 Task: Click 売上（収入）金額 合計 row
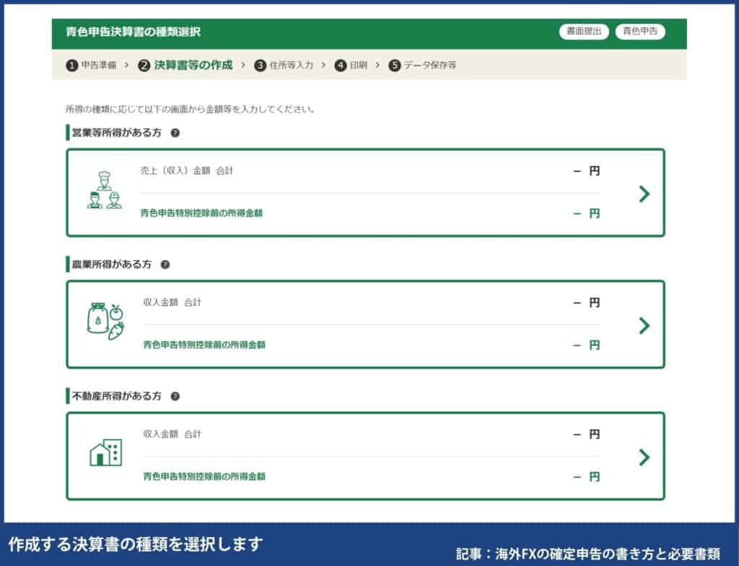370,171
